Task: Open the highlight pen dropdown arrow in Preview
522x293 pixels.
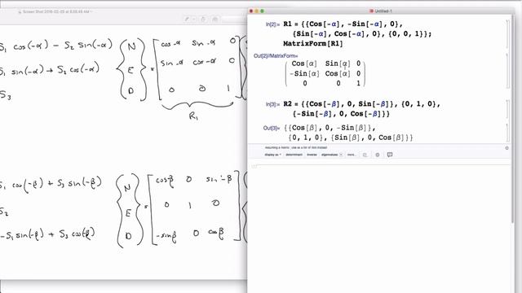Action: [194, 20]
